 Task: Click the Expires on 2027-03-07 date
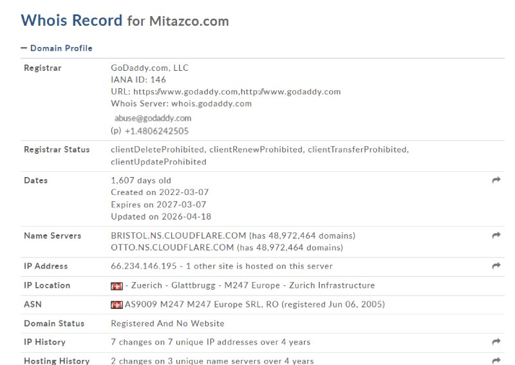tap(158, 204)
